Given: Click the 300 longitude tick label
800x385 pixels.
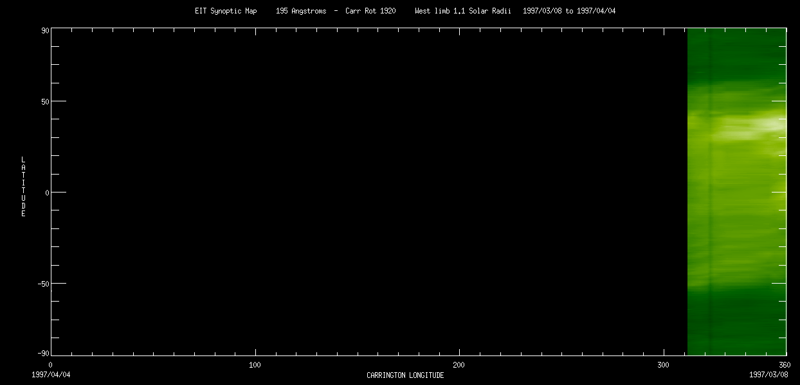Looking at the screenshot, I should click(x=663, y=365).
